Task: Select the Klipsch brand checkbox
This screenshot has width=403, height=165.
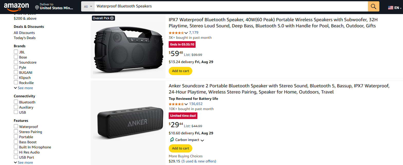Action: 16,77
